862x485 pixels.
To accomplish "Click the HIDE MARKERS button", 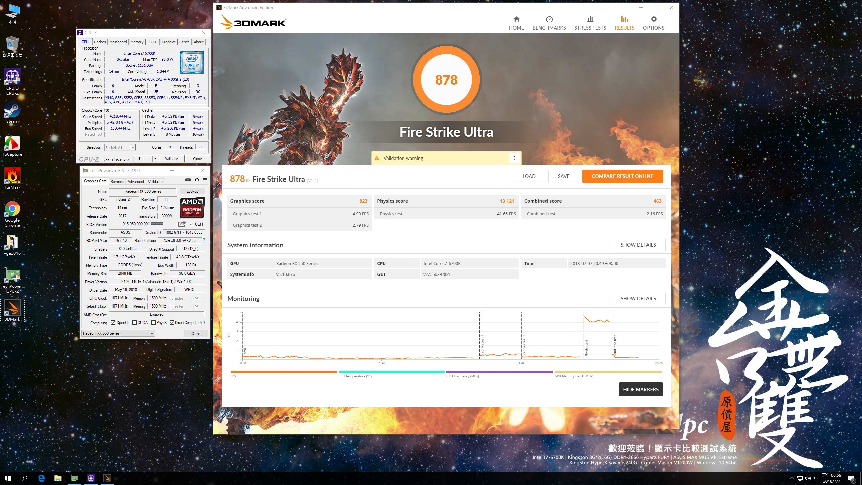I will (640, 389).
